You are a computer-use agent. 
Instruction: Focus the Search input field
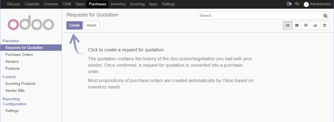[x=261, y=15]
